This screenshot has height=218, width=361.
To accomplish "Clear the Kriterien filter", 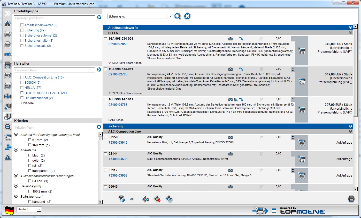I will 99,127.
